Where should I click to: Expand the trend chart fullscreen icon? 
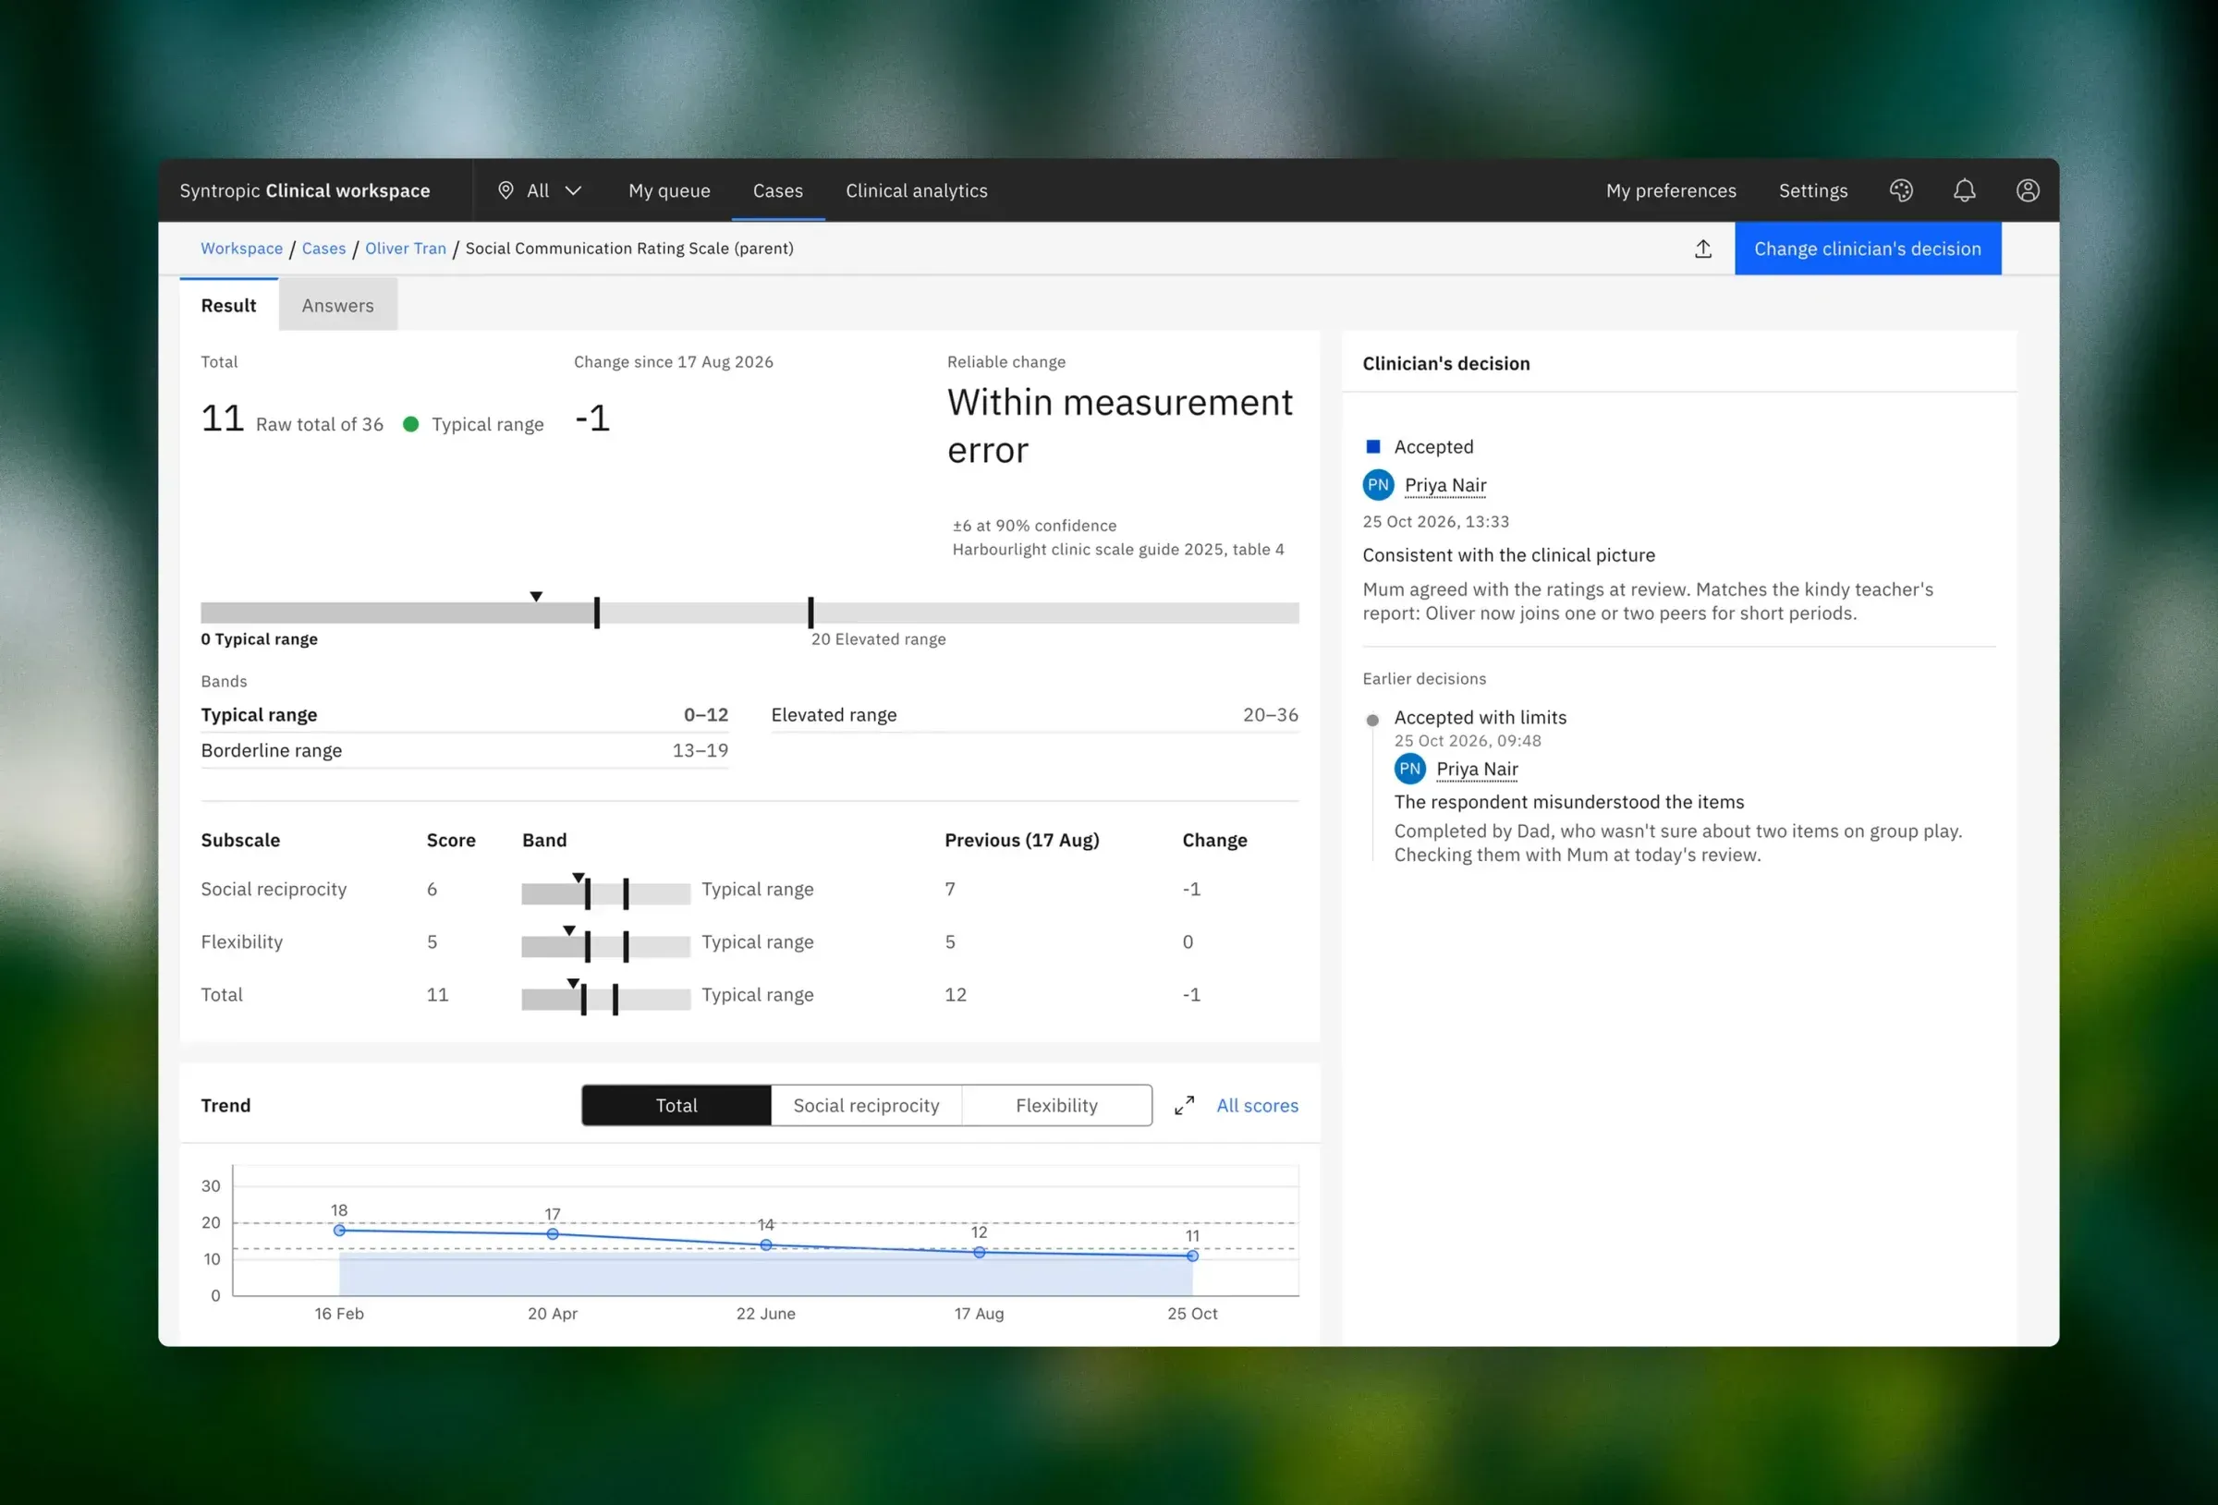(1184, 1105)
